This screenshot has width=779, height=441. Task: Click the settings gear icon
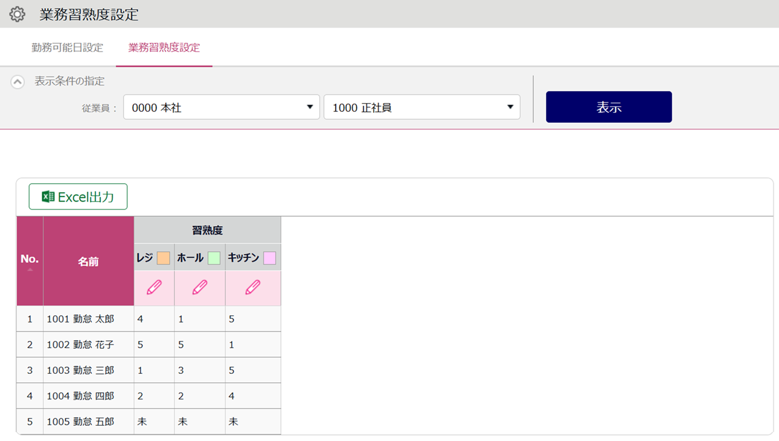17,14
